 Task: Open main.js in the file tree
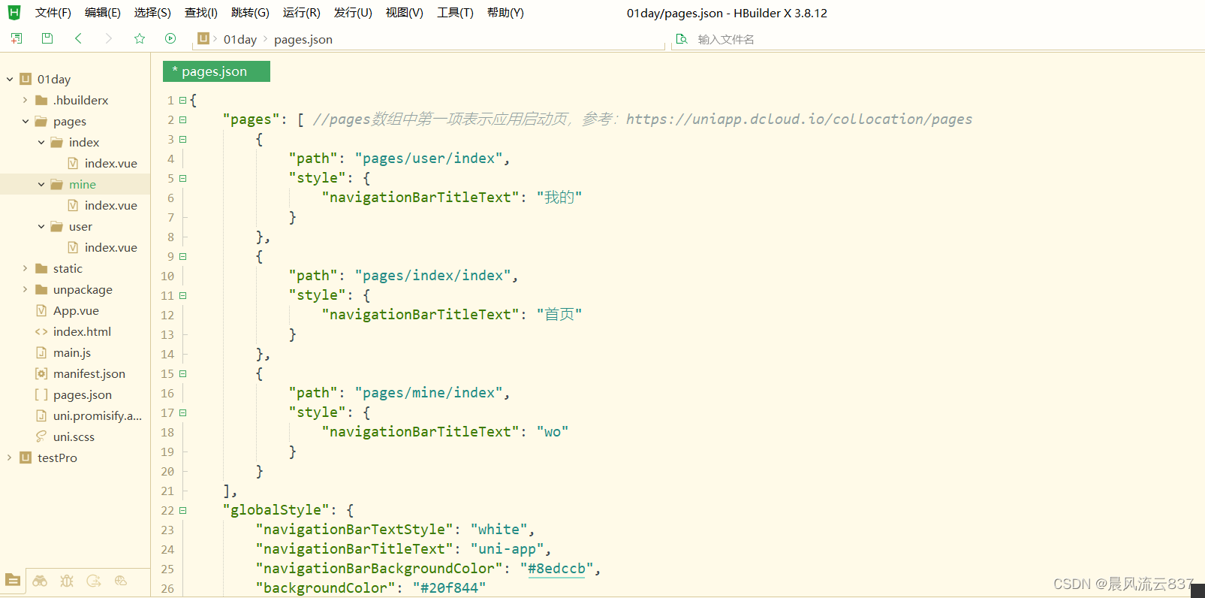[x=72, y=352]
